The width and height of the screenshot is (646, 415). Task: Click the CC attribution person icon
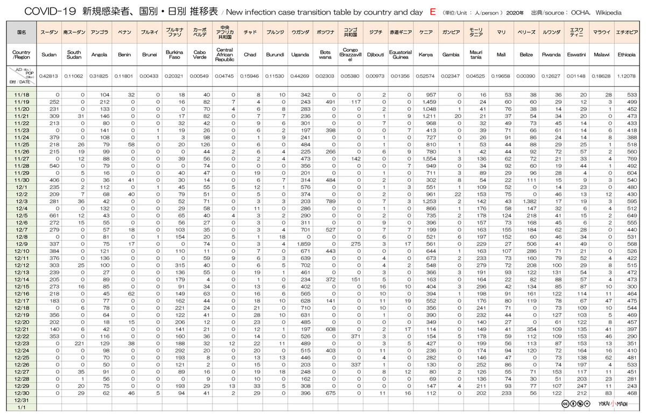pos(574,404)
